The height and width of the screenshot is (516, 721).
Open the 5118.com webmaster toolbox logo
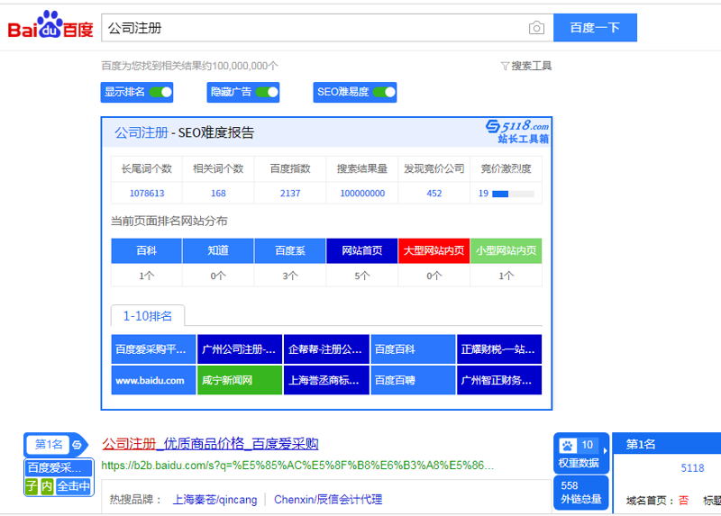(517, 131)
